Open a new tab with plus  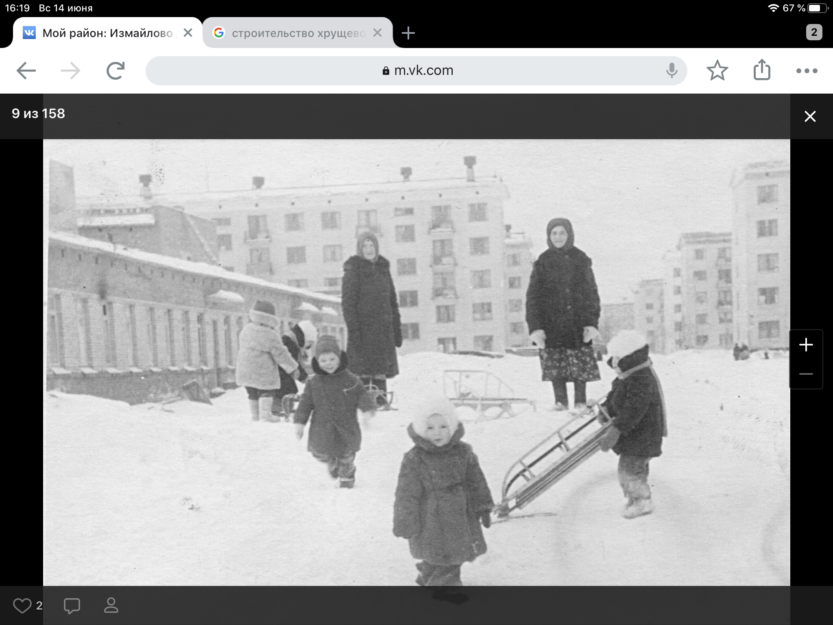point(408,33)
